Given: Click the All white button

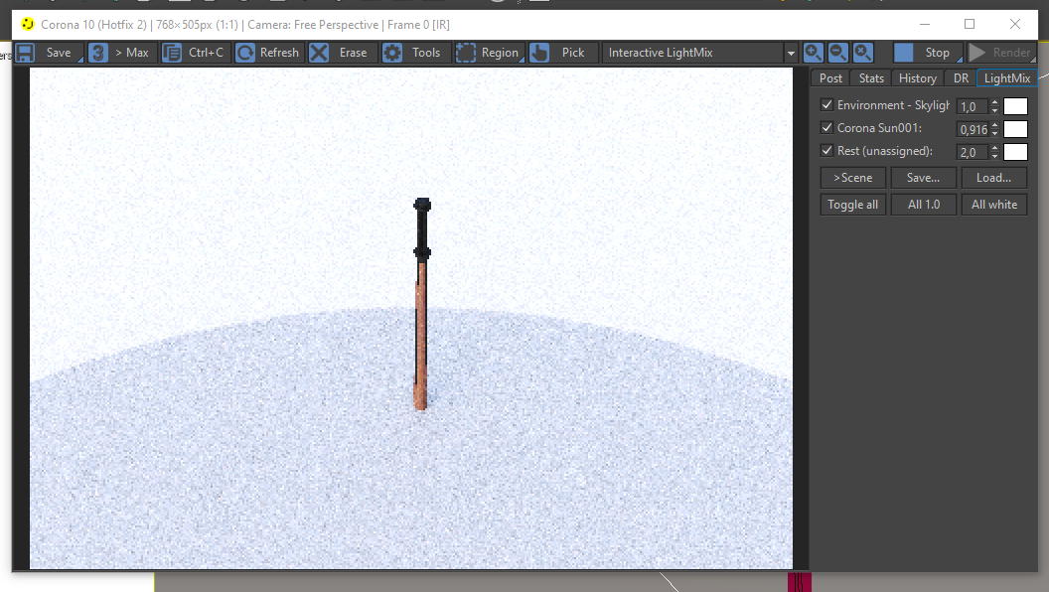Looking at the screenshot, I should click(x=994, y=205).
